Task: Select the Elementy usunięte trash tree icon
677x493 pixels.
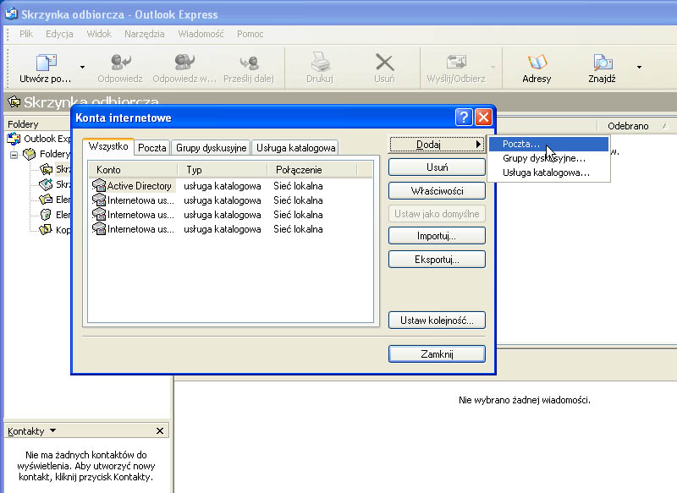Action: pos(46,215)
